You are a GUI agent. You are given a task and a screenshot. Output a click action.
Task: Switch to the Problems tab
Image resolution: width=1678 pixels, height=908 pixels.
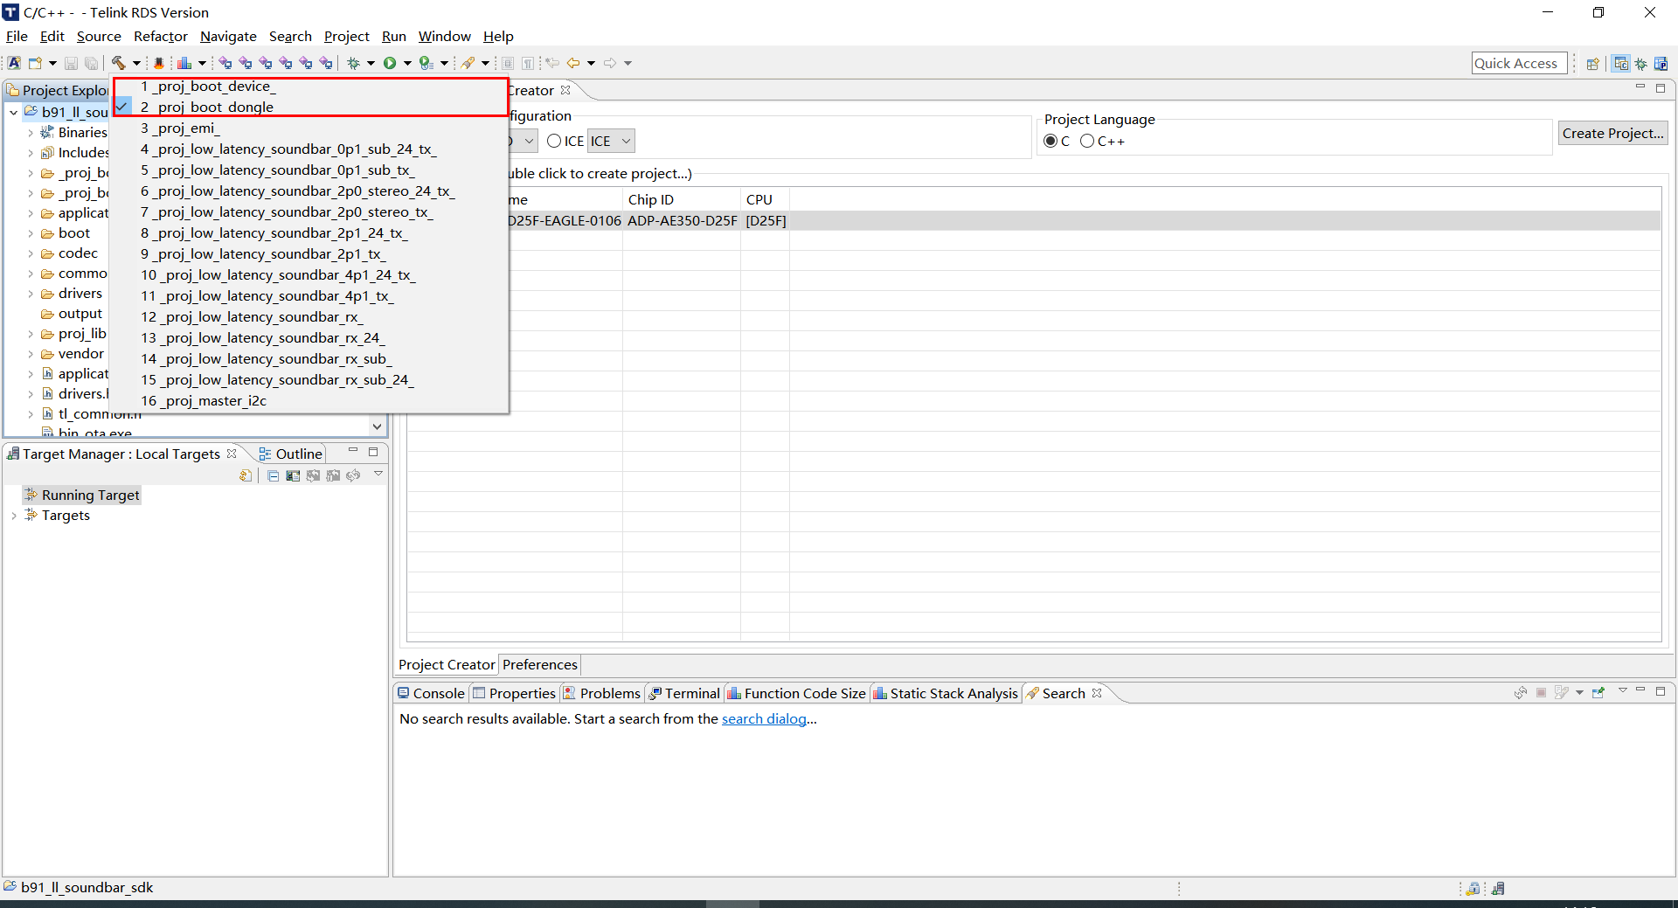[609, 693]
